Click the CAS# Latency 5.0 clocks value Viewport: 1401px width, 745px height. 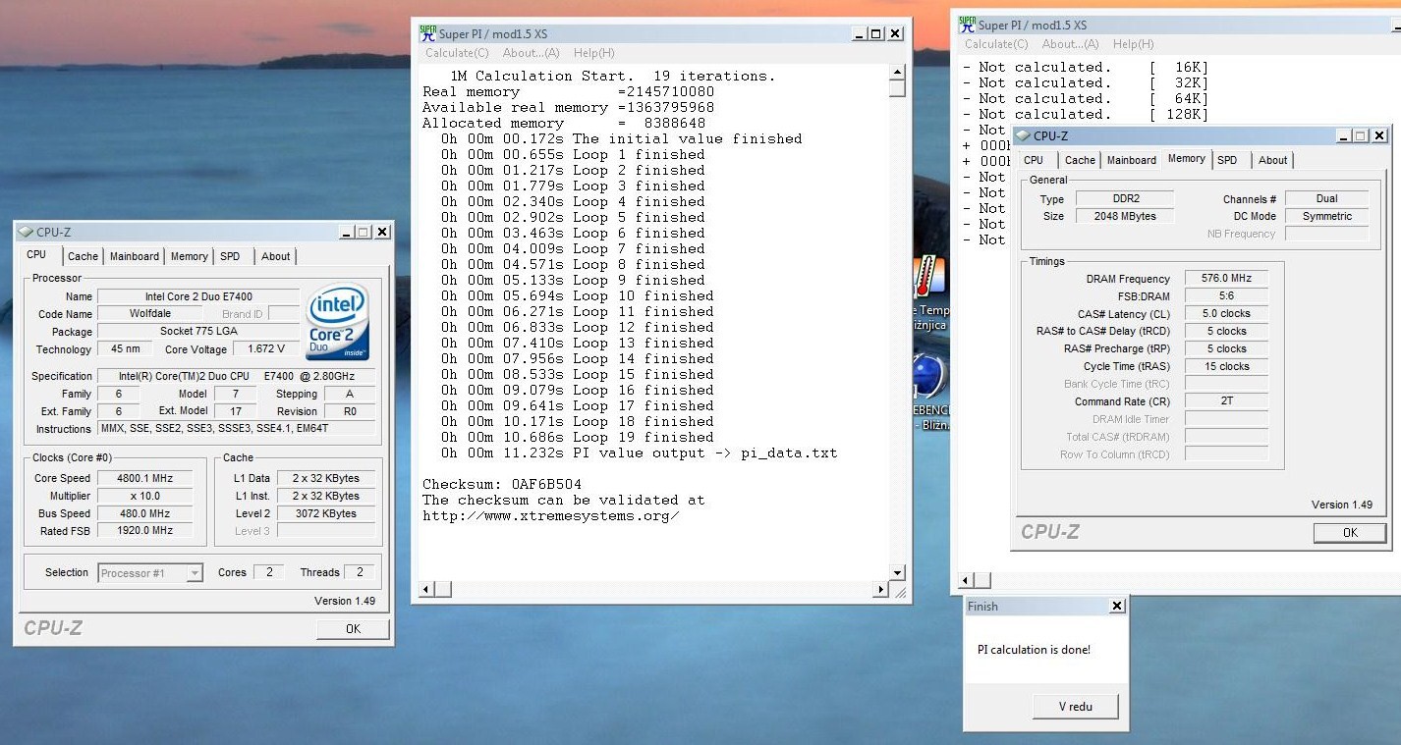(1226, 313)
